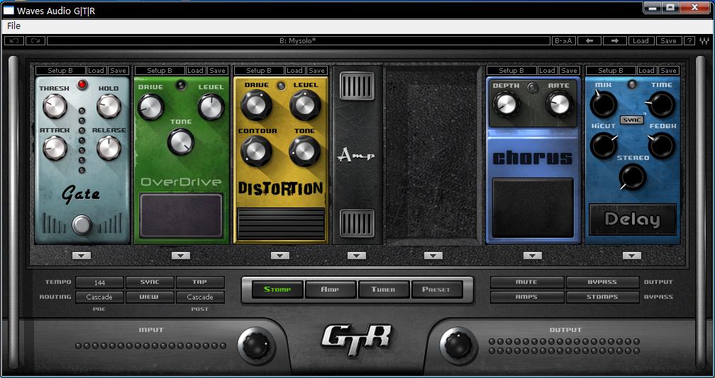Go to next preset with right arrow
This screenshot has height=378, width=715.
click(615, 41)
